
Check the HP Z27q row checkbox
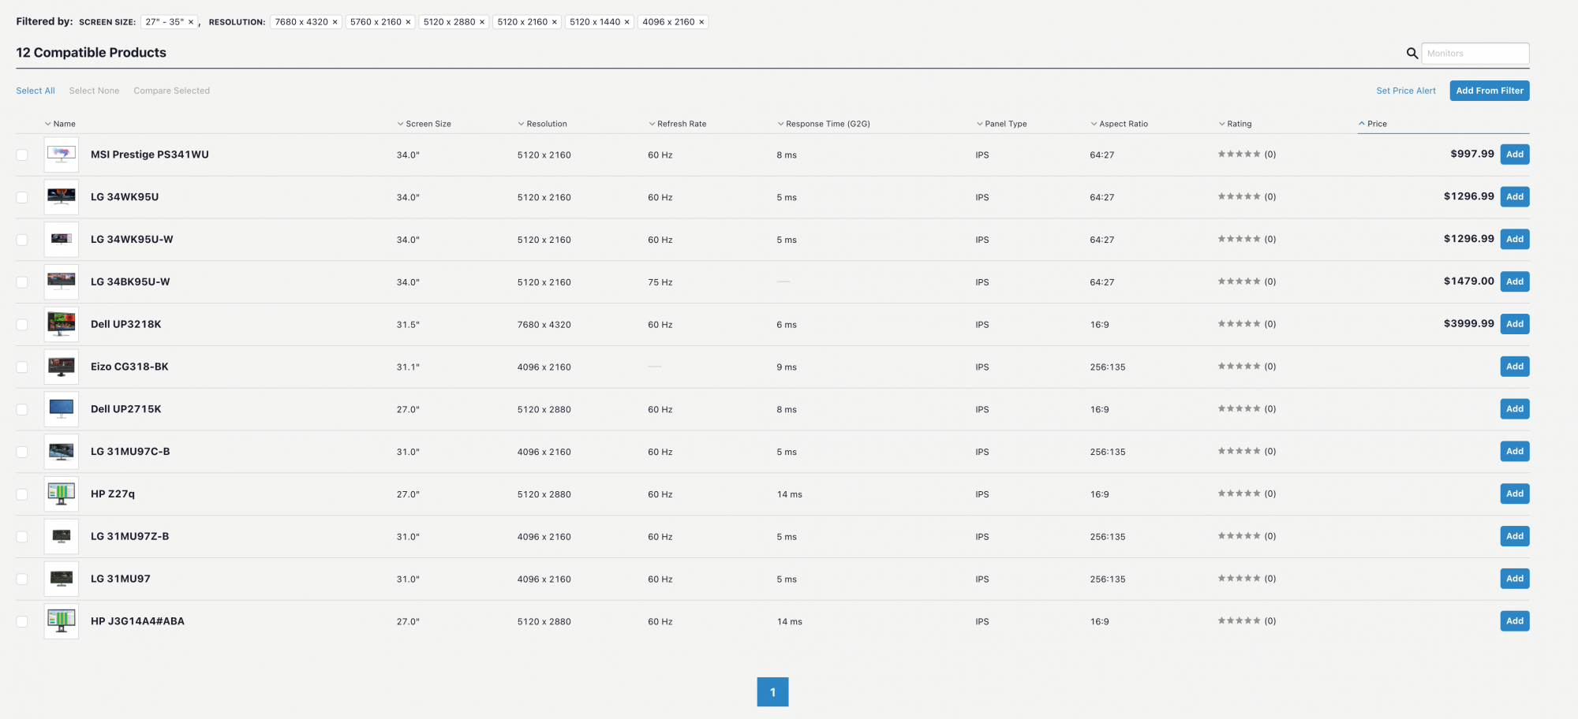pyautogui.click(x=22, y=495)
